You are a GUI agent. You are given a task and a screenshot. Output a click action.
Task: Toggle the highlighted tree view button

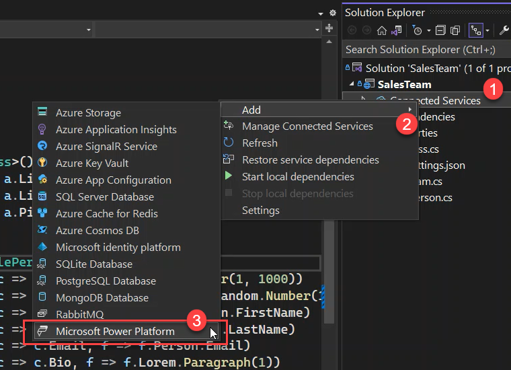click(x=476, y=30)
